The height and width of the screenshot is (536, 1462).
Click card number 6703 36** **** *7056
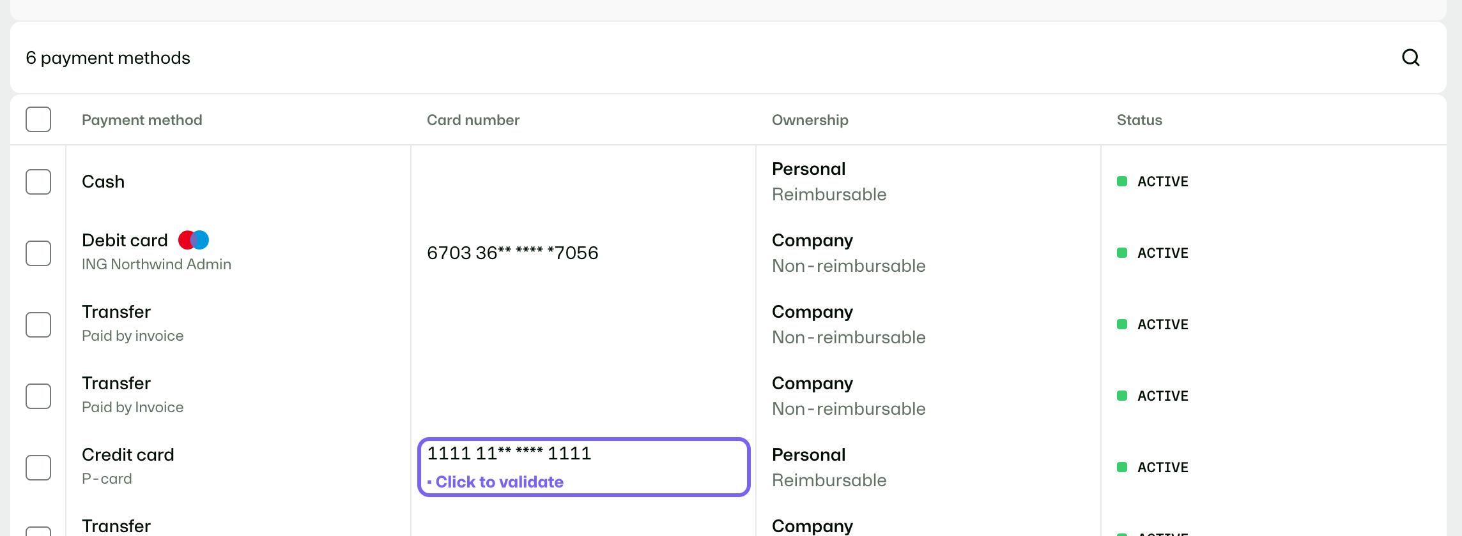coord(512,253)
